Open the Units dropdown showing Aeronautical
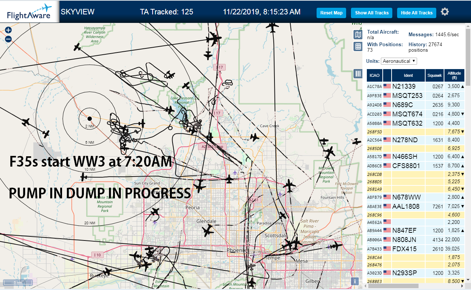The height and width of the screenshot is (290, 471). click(399, 61)
